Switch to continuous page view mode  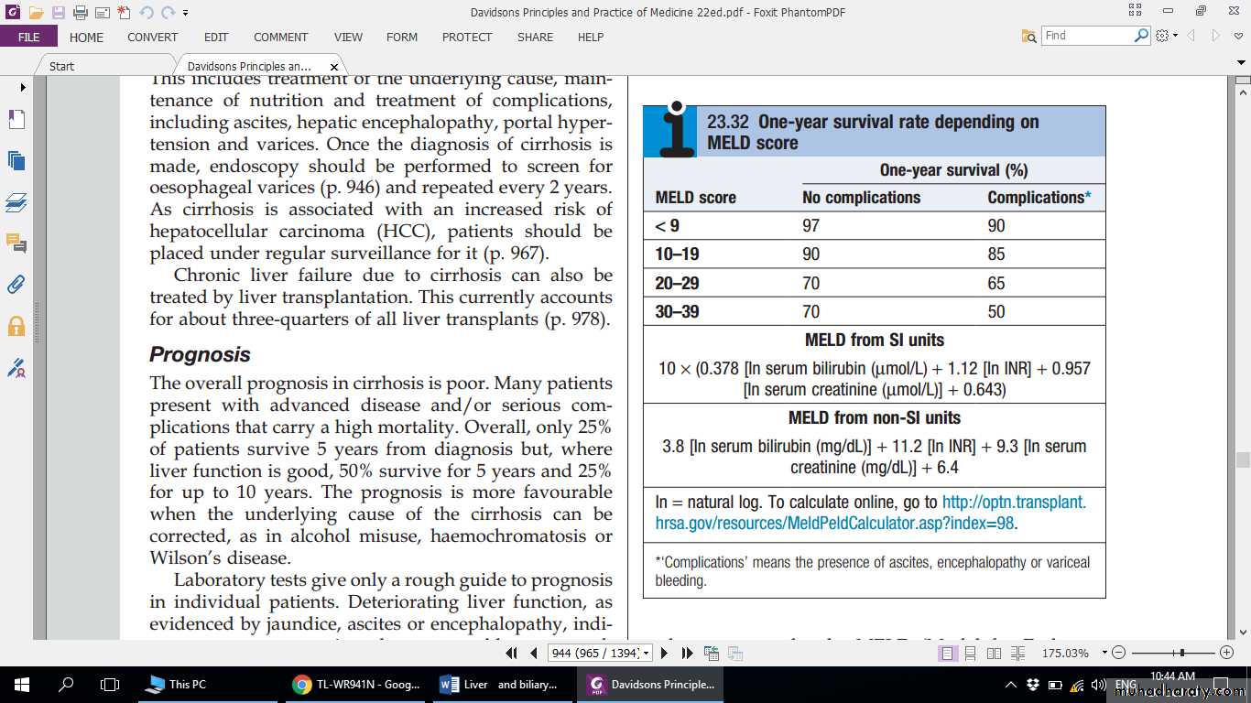pos(971,653)
